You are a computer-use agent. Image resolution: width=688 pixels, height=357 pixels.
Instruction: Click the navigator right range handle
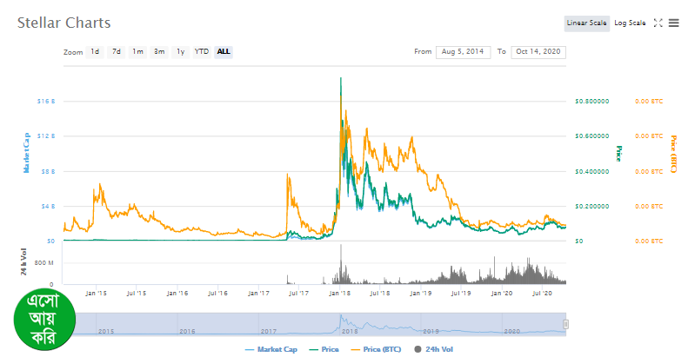(565, 324)
